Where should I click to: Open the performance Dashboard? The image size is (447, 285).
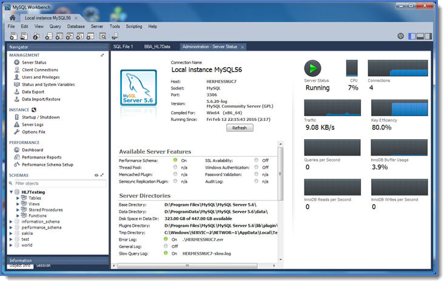33,150
